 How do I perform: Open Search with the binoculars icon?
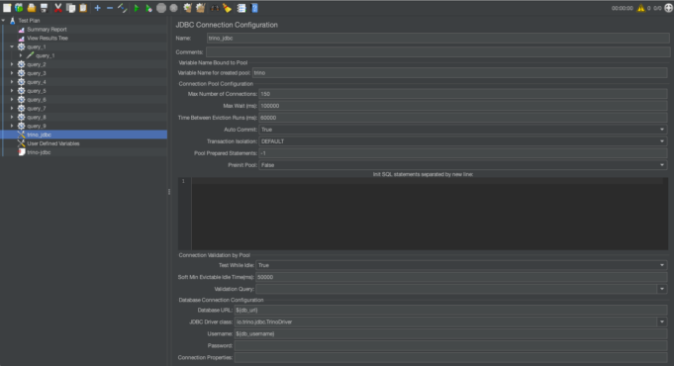215,8
